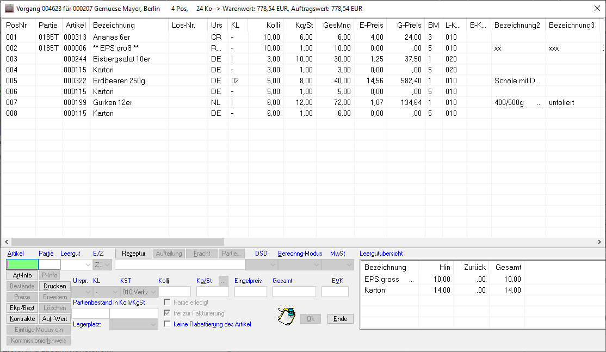Click the Kommissionierhinweis button
The width and height of the screenshot is (606, 352).
pos(39,341)
